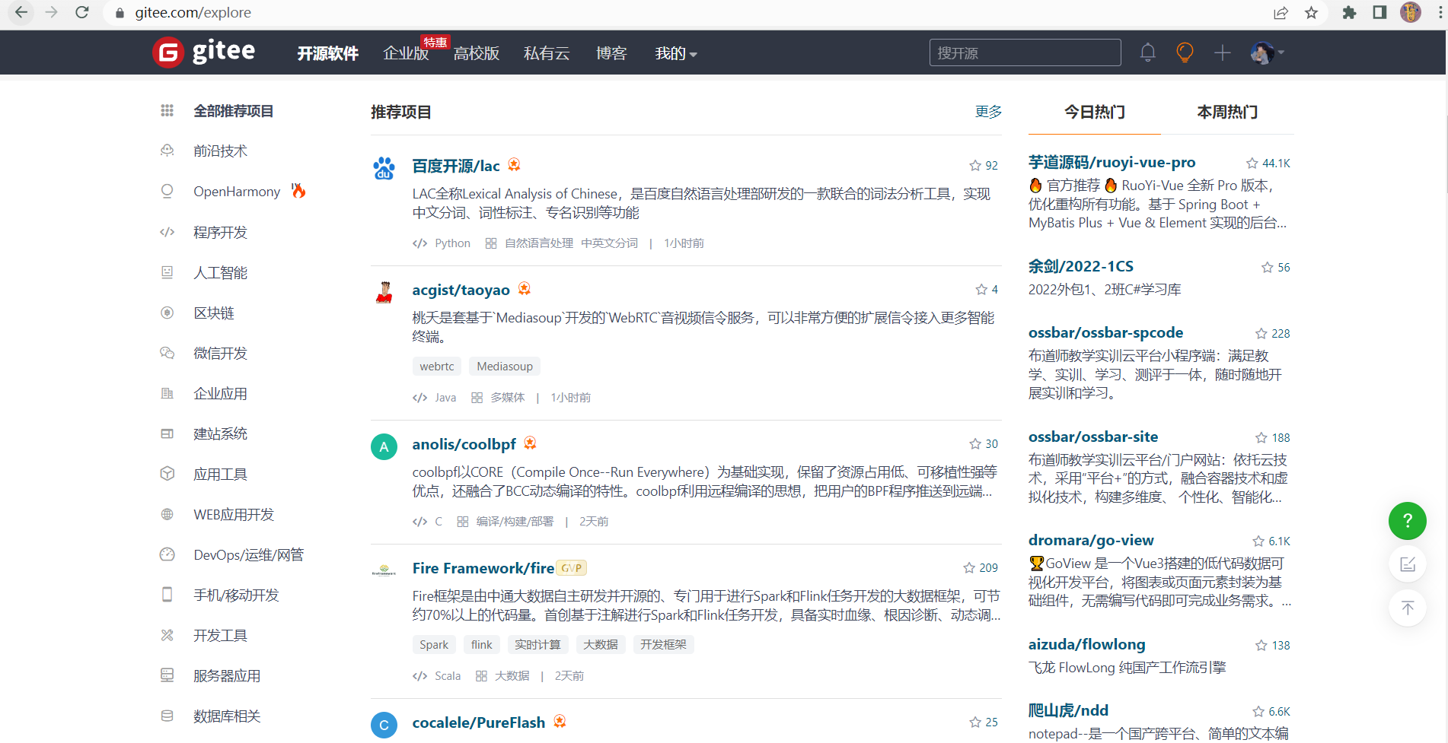Open the browser extensions puzzle icon
Screen dimensions: 1448x743
click(x=1349, y=12)
